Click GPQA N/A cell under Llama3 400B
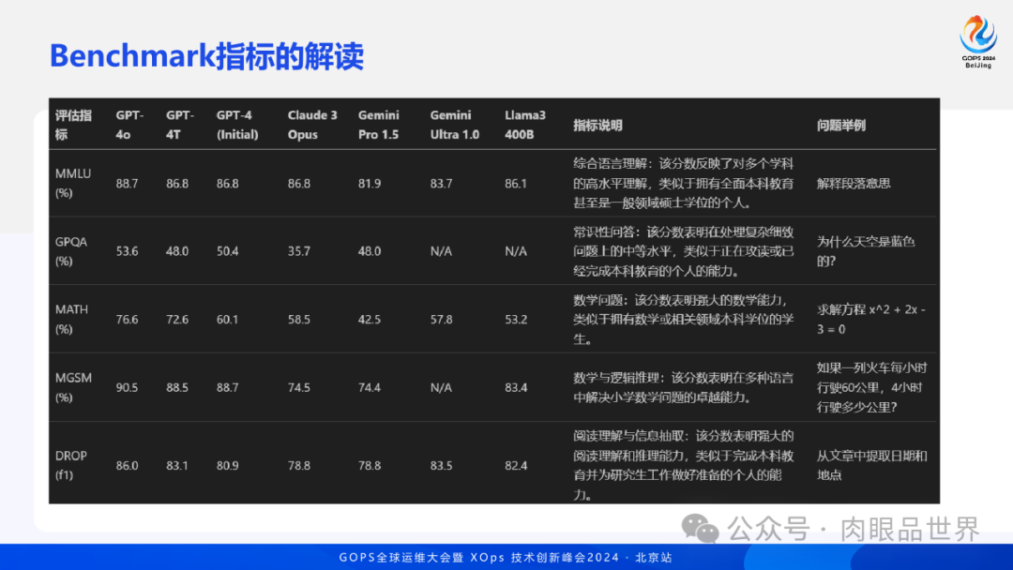Viewport: 1013px width, 570px height. (516, 251)
